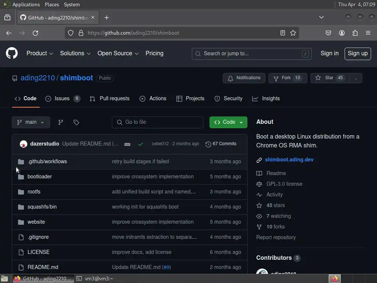Expand the Open Source menu
This screenshot has width=377, height=283.
point(118,53)
